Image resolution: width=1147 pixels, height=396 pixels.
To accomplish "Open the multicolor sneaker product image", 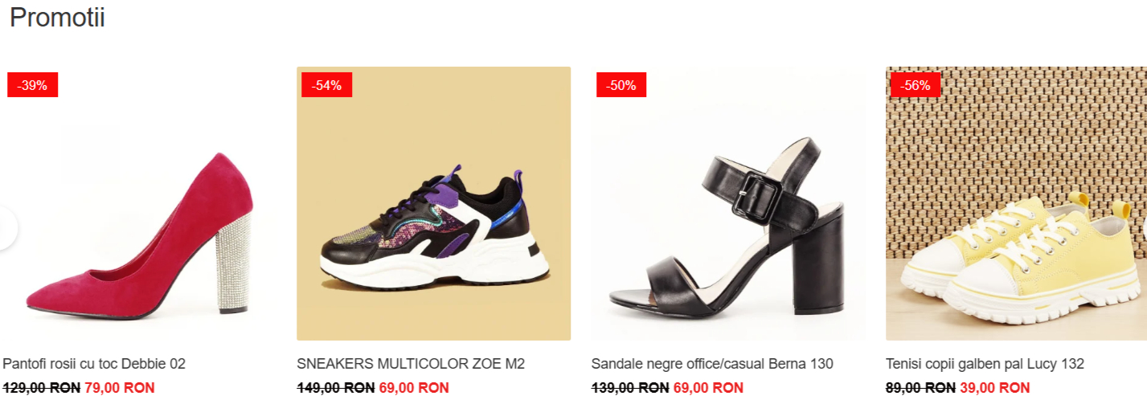I will pyautogui.click(x=434, y=204).
